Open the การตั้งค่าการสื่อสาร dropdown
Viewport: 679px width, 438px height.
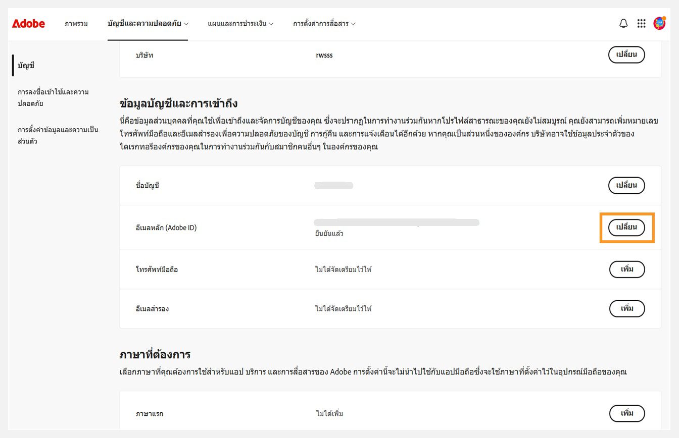point(323,23)
